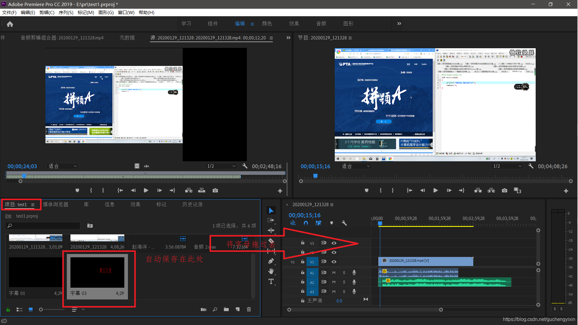Select the Hand tool
The height and width of the screenshot is (325, 578).
pyautogui.click(x=271, y=271)
